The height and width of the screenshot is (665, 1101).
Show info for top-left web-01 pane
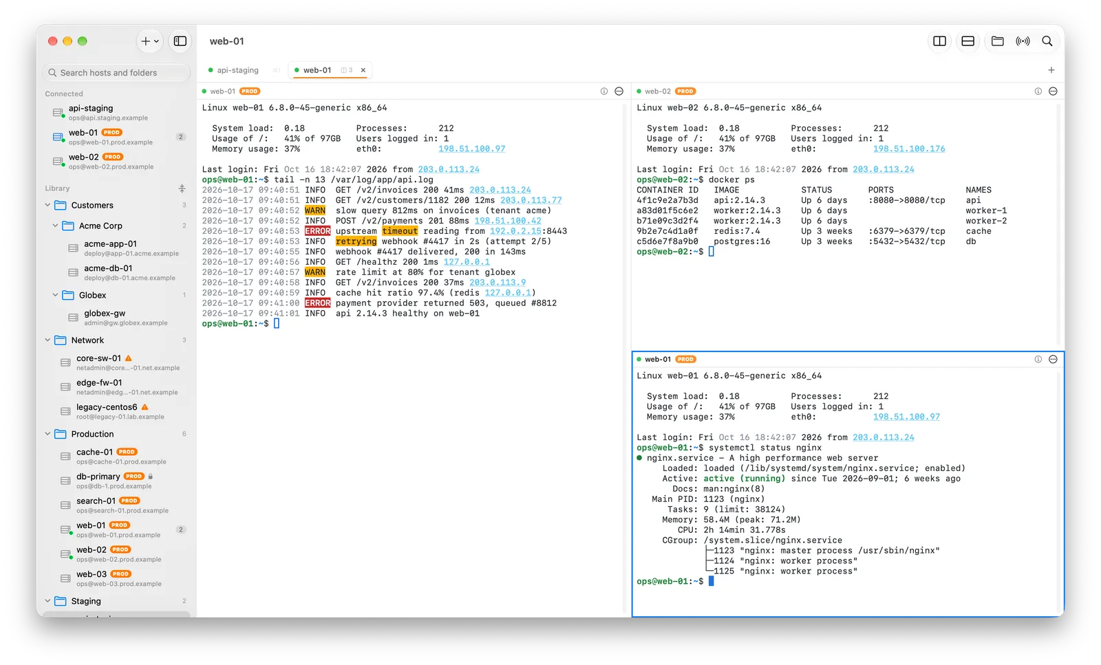pos(604,91)
